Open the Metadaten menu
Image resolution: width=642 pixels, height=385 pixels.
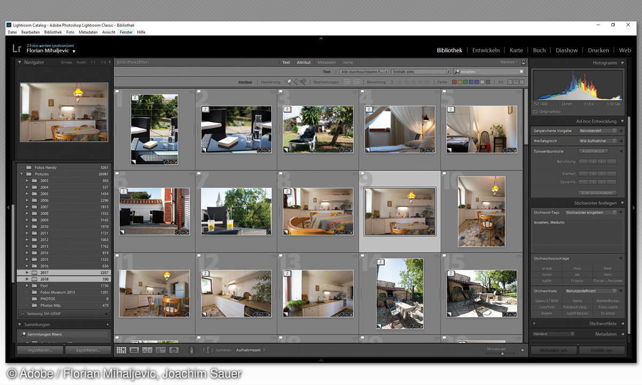tap(88, 32)
